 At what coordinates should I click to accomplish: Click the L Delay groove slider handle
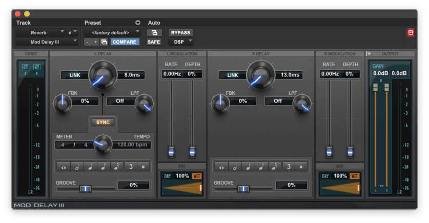(86, 189)
